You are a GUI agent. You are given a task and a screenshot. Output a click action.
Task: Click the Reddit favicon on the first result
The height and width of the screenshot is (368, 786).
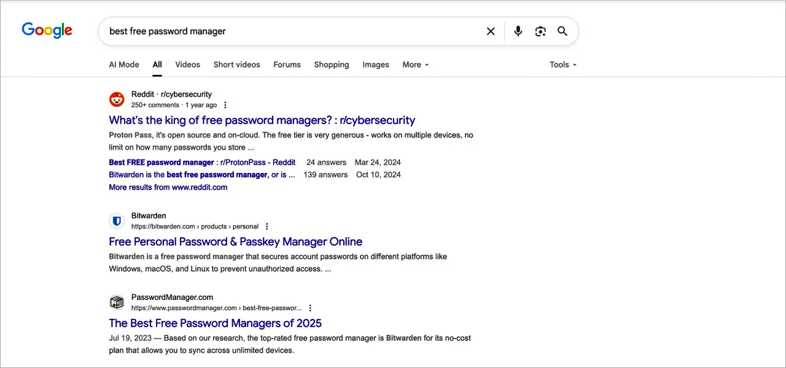click(x=117, y=99)
